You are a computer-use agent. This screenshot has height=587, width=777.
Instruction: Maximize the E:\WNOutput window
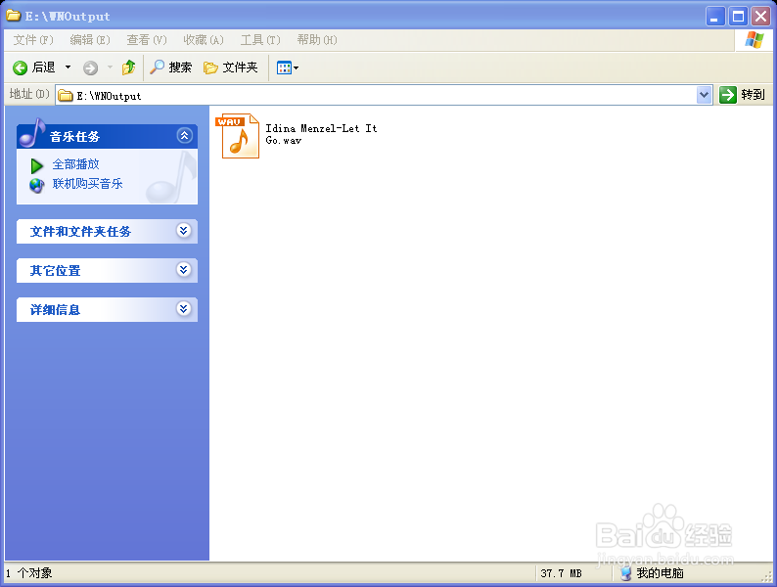pyautogui.click(x=738, y=17)
